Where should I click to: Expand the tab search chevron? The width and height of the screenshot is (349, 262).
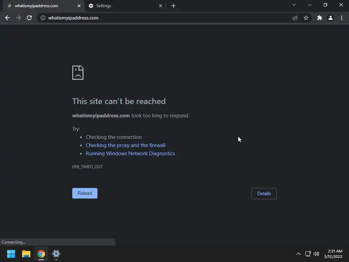click(x=294, y=5)
